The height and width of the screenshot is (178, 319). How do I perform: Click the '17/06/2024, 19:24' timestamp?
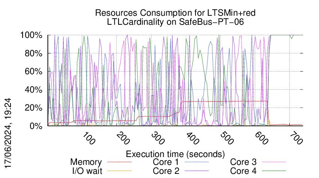8,133
